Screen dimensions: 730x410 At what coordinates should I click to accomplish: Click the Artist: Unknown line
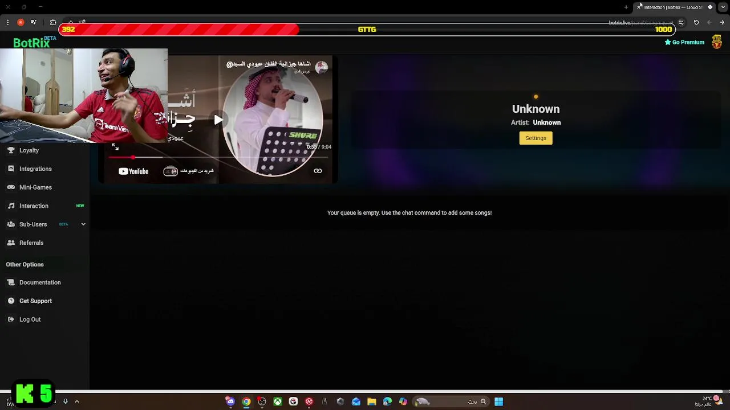click(536, 122)
